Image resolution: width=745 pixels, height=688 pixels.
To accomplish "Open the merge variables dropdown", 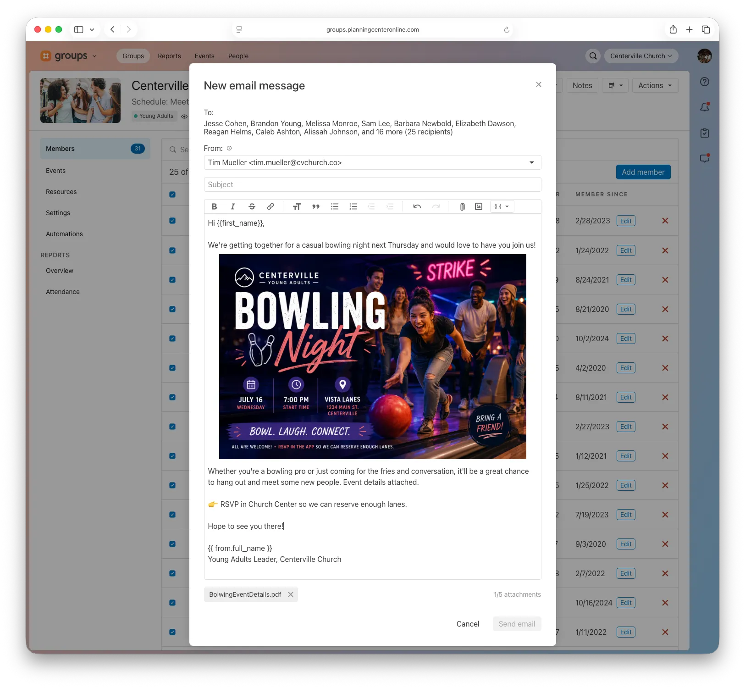I will tap(502, 206).
